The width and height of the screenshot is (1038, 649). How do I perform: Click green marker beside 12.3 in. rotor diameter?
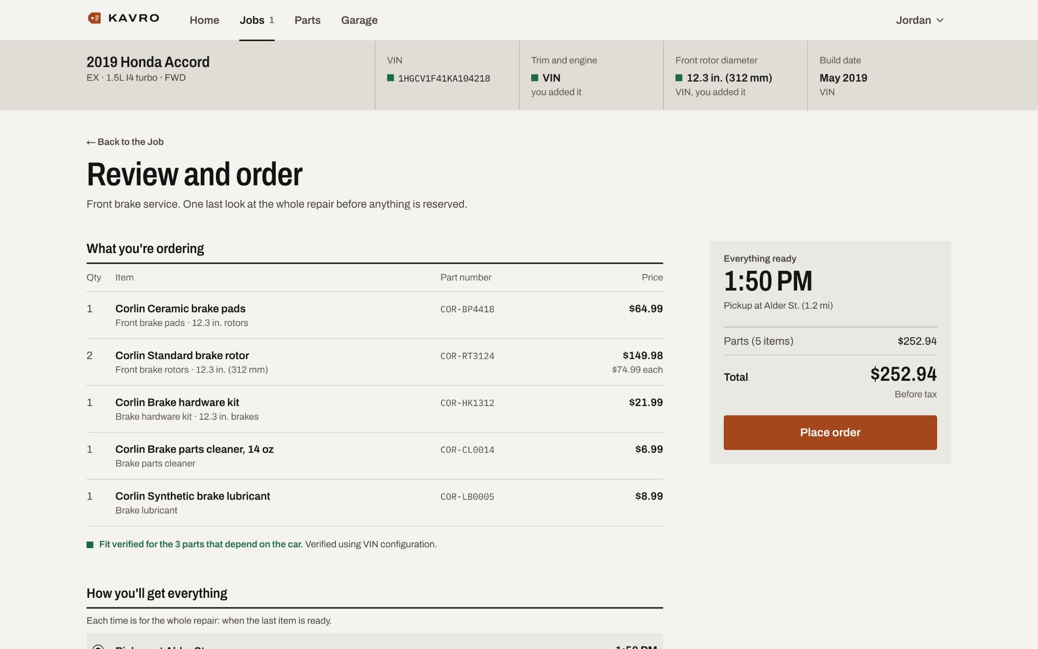tap(679, 78)
